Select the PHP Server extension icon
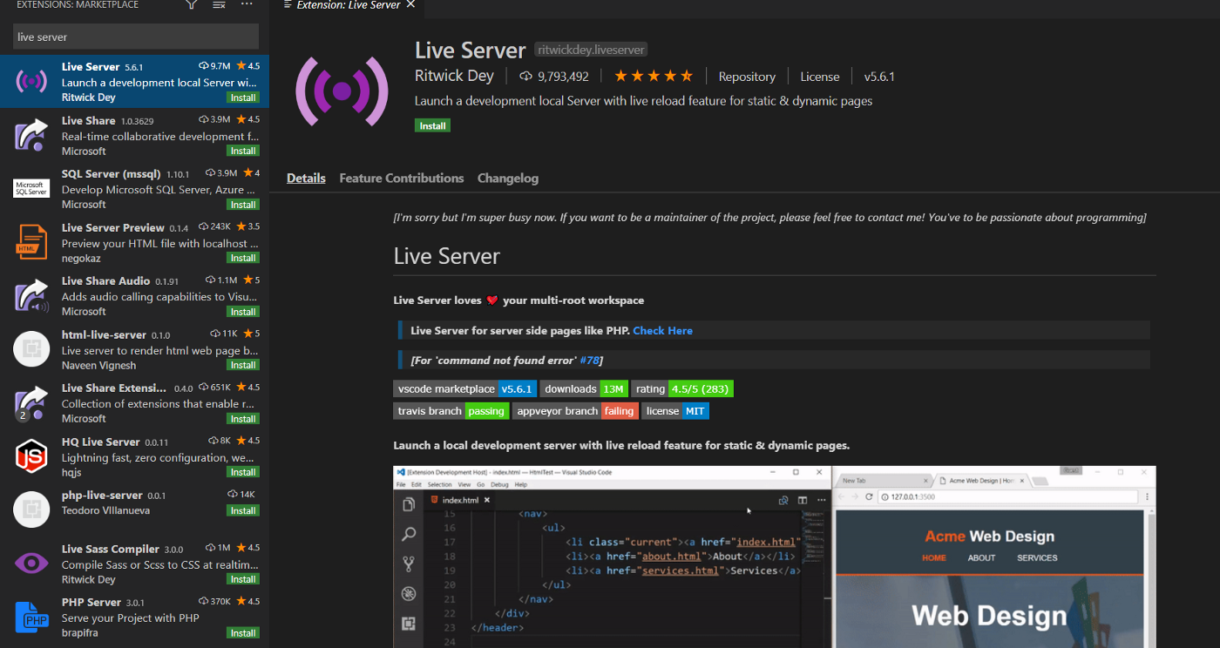1220x648 pixels. (x=31, y=617)
